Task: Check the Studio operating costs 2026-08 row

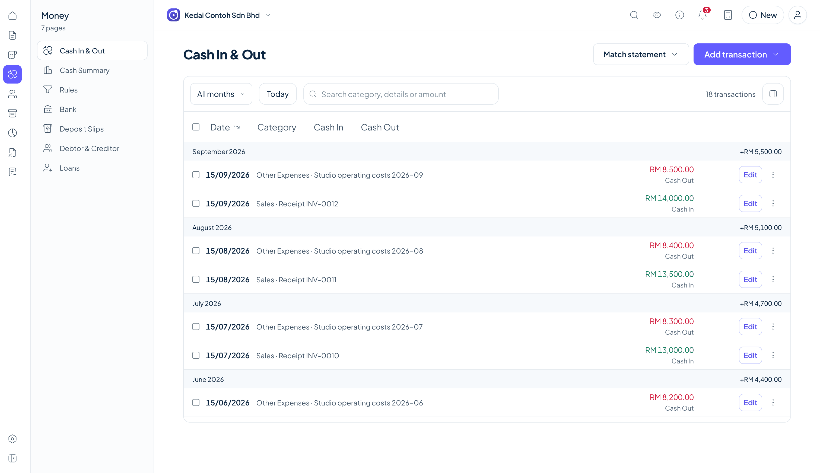Action: click(196, 251)
